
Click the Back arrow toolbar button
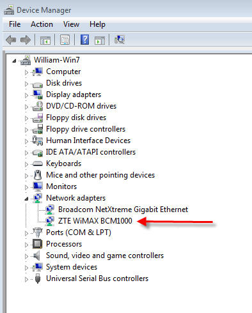[x=11, y=40]
